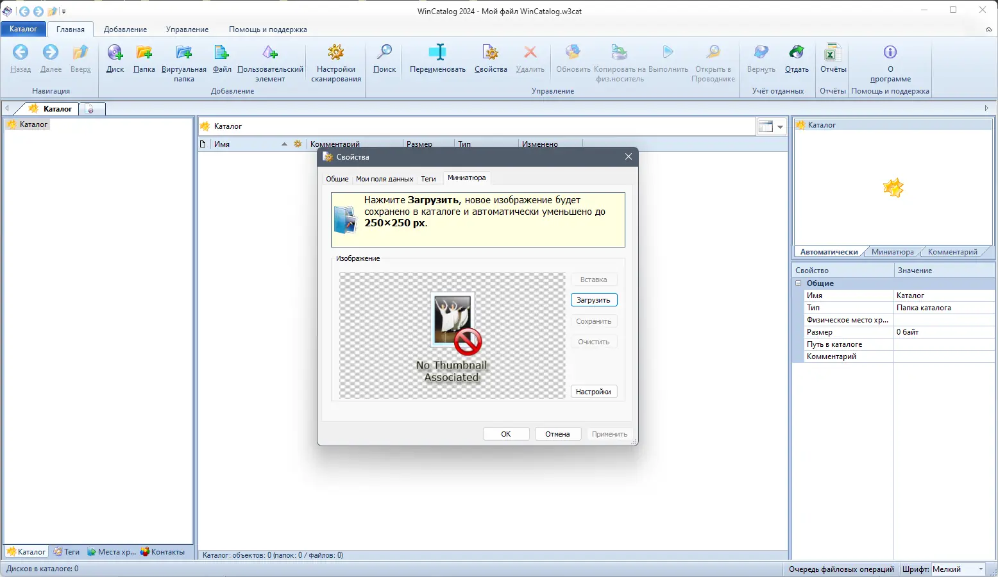Collapse the Общие group in the properties panel
998x577 pixels.
click(x=797, y=283)
